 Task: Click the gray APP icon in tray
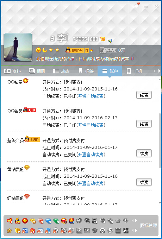point(87,231)
